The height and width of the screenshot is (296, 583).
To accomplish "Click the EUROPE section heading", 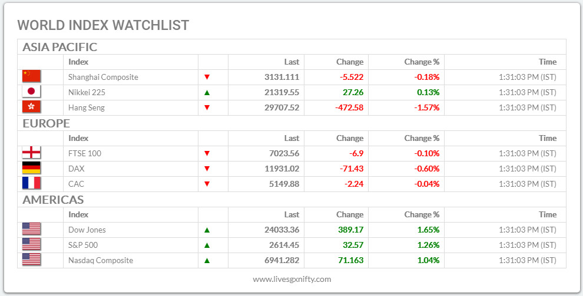I will point(47,123).
